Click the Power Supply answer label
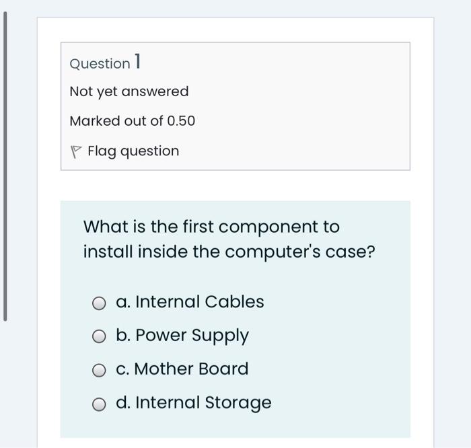 point(192,336)
